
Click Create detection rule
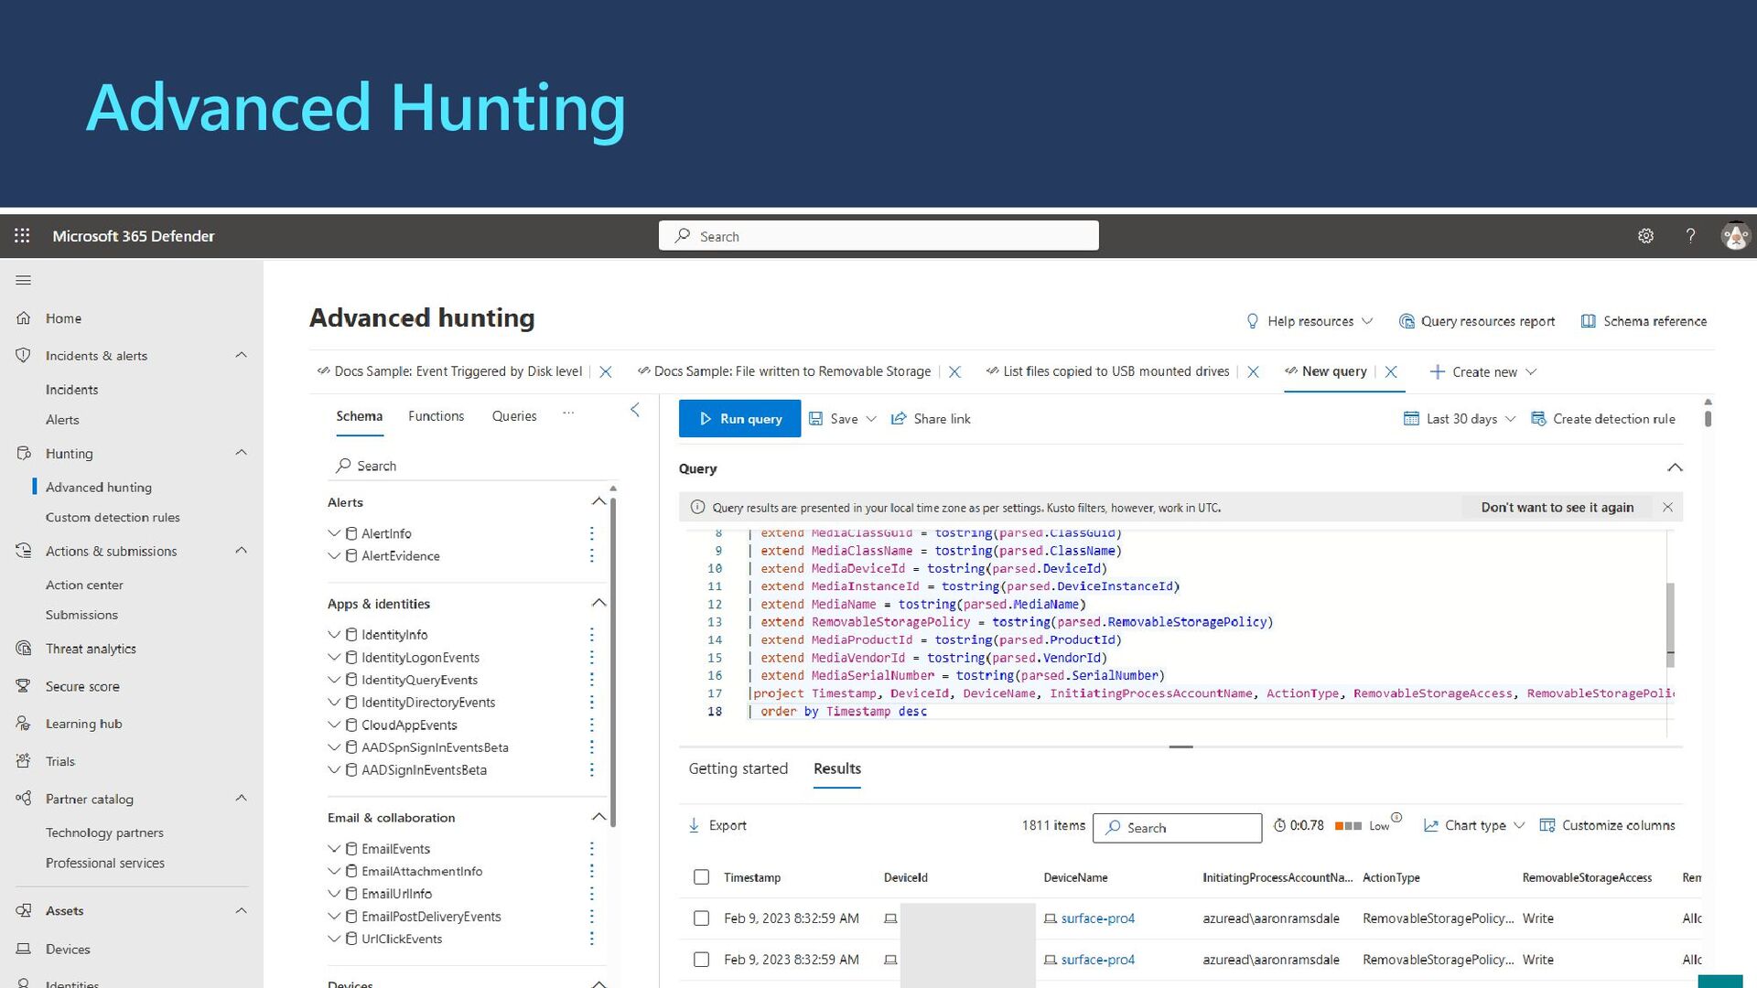[x=1603, y=419]
